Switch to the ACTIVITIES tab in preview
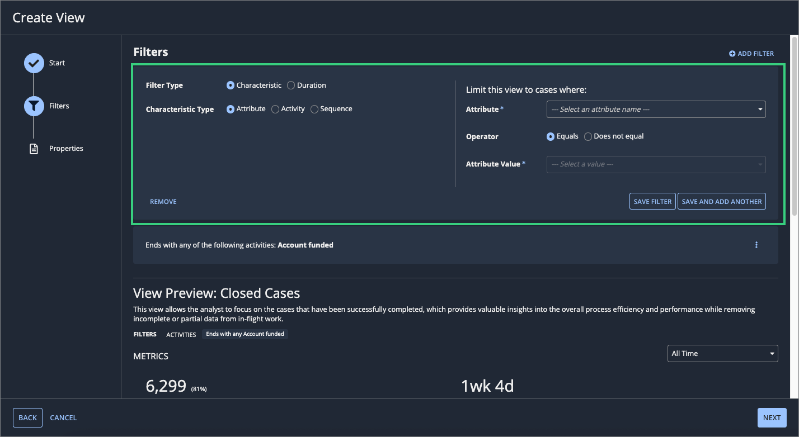Screen dimensions: 799x437 [181, 335]
